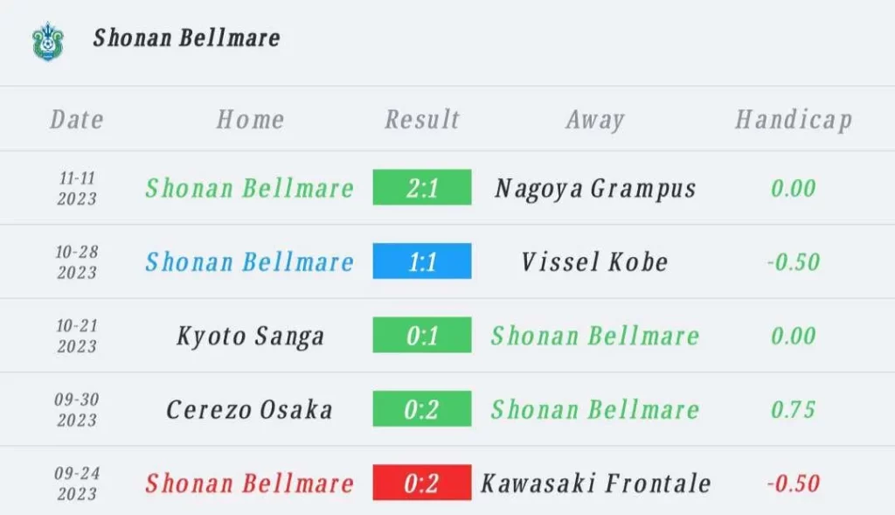Click Vissel Kobe away team name

click(x=594, y=261)
